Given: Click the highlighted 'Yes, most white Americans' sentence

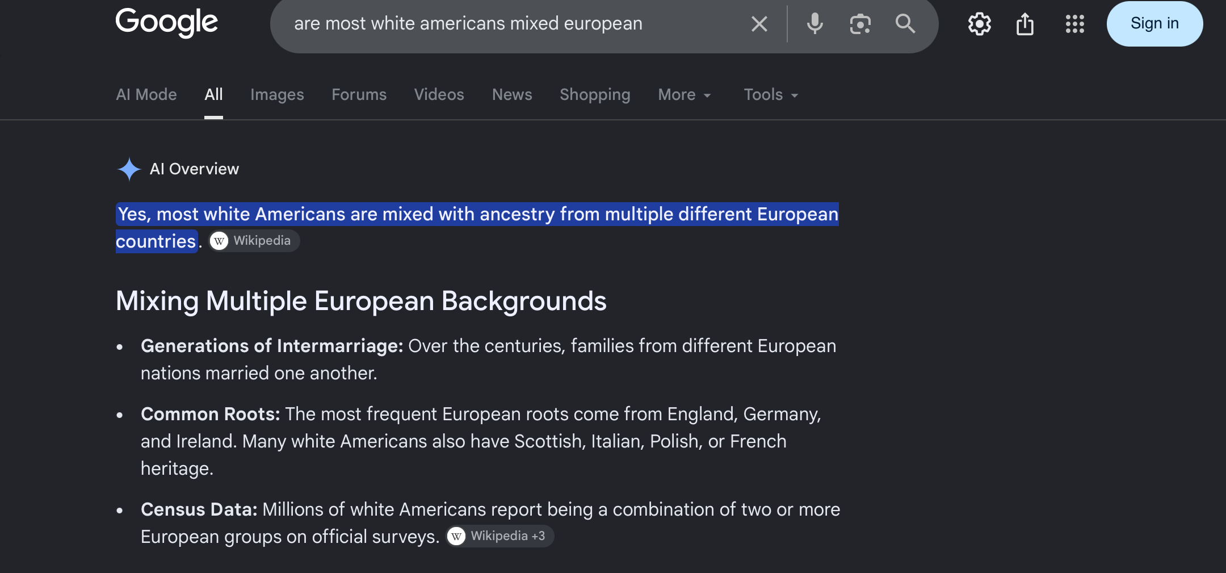Looking at the screenshot, I should click(x=477, y=228).
